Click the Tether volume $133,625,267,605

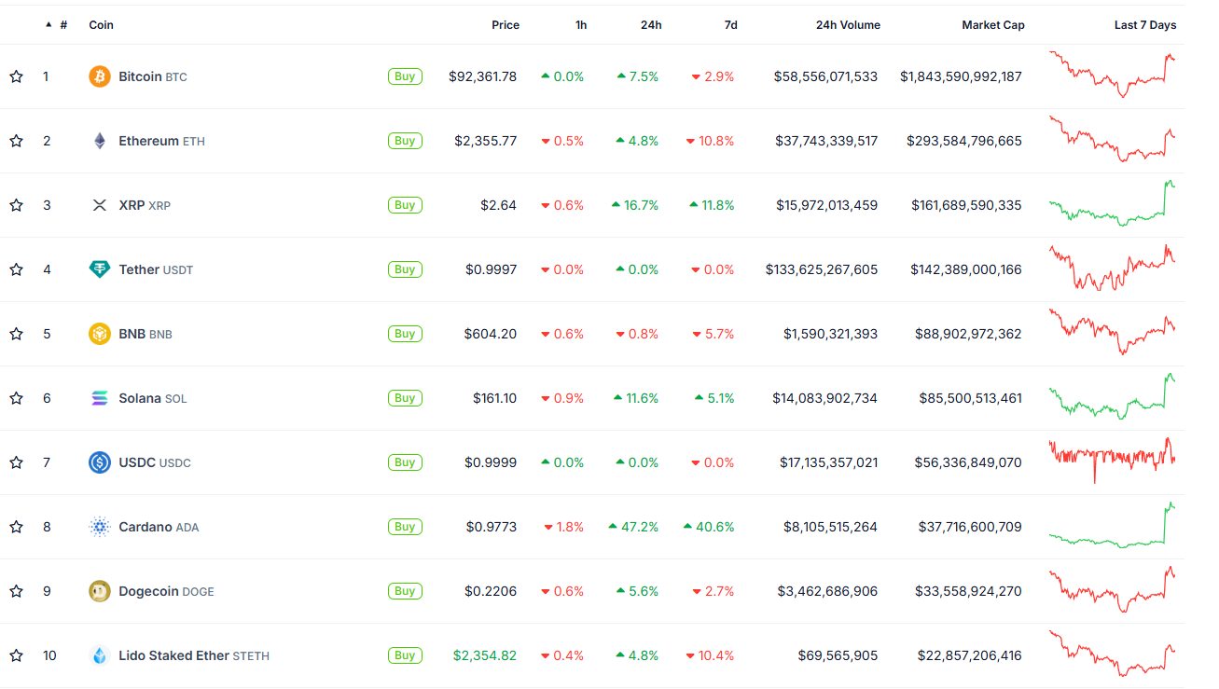tap(822, 269)
